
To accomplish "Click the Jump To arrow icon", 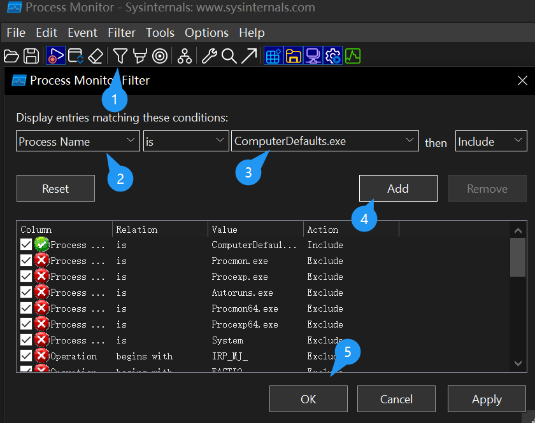I will [x=249, y=56].
